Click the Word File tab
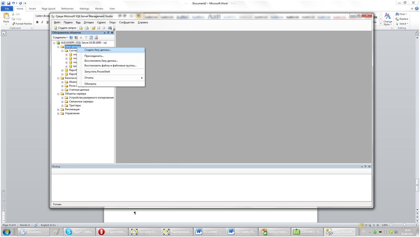420x237 pixels. pyautogui.click(x=7, y=9)
